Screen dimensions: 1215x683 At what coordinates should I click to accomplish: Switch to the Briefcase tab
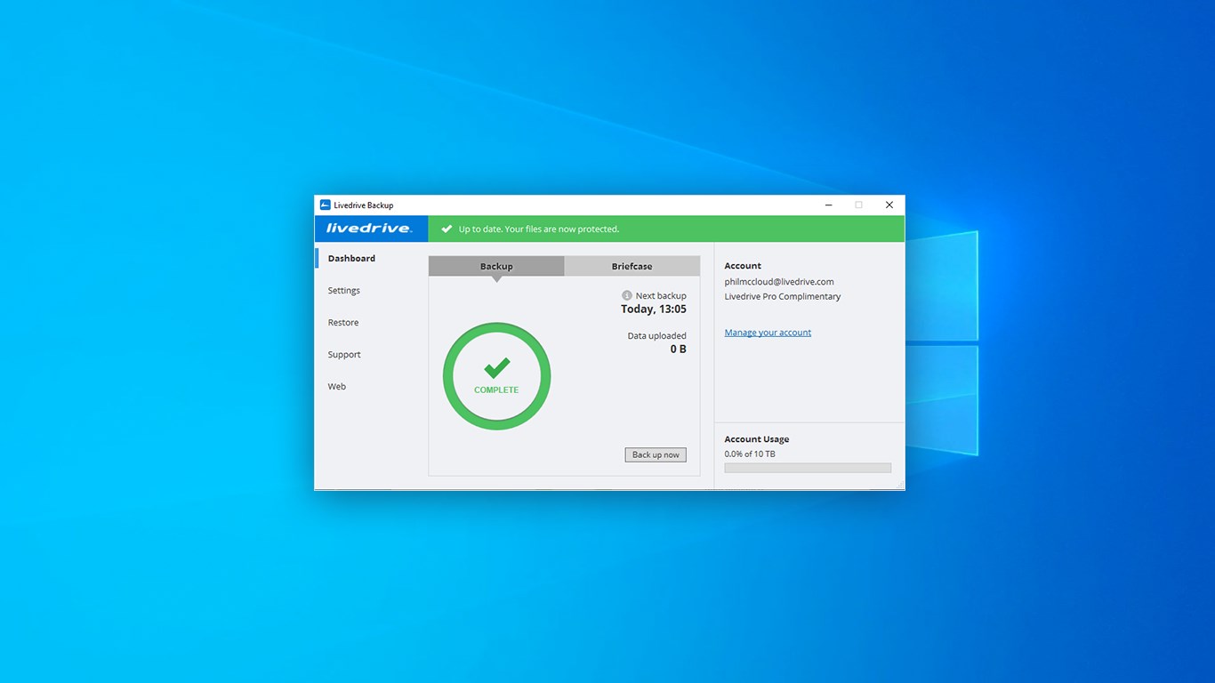coord(632,266)
